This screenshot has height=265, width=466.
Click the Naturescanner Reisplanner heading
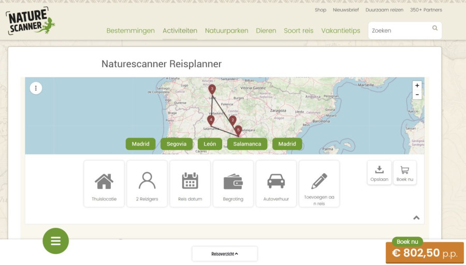pyautogui.click(x=162, y=64)
